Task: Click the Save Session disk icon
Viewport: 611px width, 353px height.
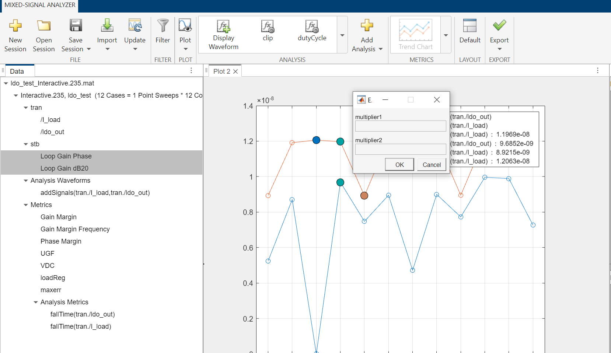Action: tap(76, 26)
